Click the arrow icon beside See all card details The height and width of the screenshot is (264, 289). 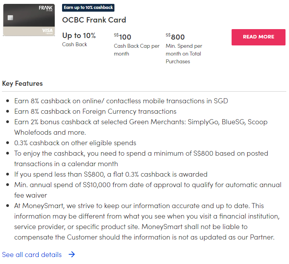[72, 255]
